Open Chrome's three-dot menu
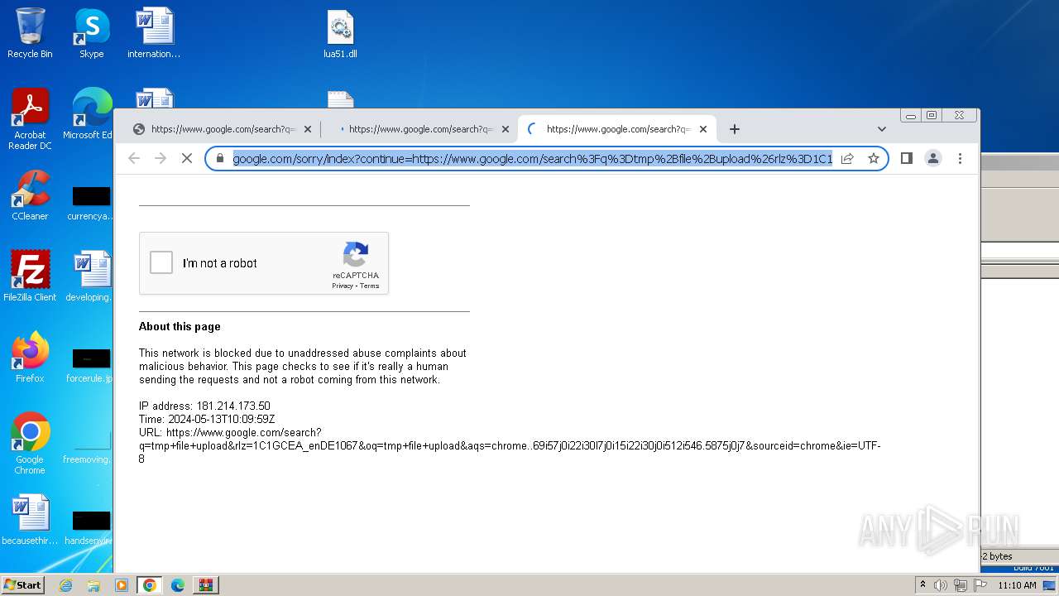1059x596 pixels. [960, 158]
